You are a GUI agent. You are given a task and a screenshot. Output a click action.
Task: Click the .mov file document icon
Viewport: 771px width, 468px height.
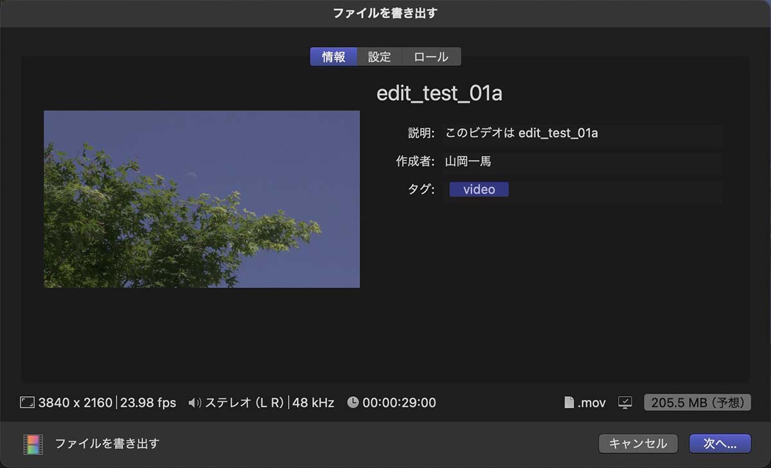coord(569,403)
